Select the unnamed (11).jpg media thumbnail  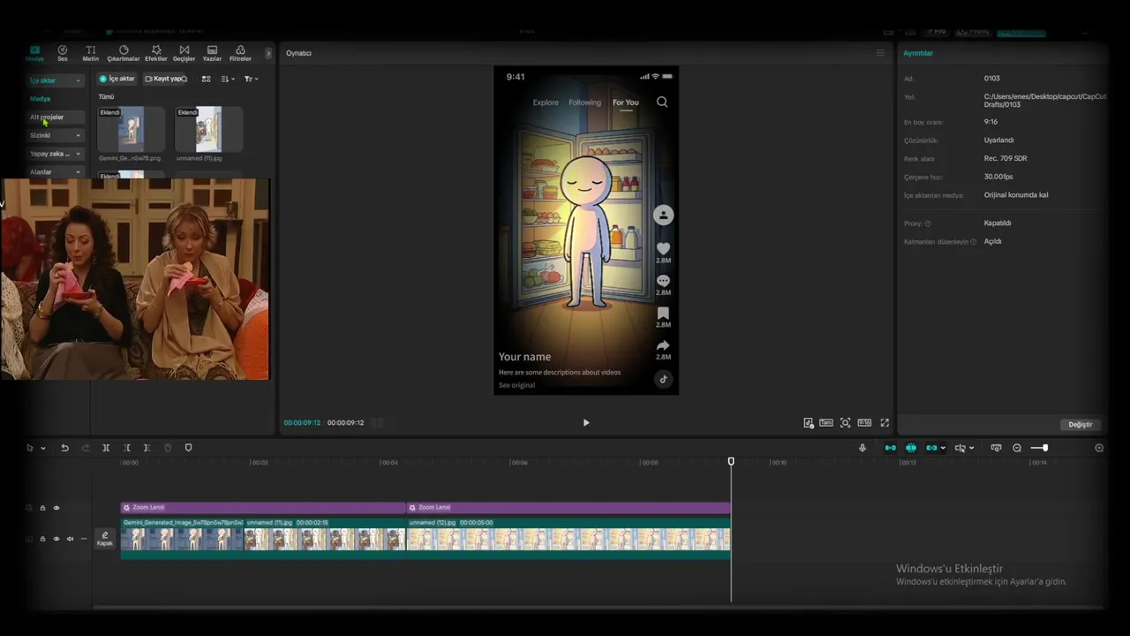(208, 130)
